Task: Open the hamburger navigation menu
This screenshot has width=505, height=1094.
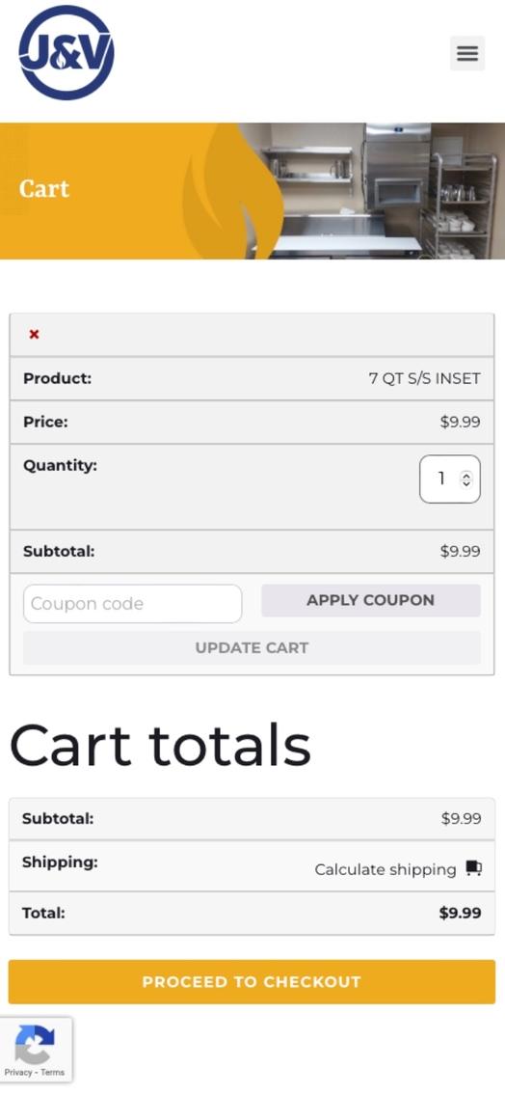Action: [466, 53]
